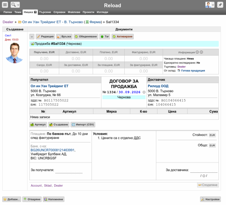Open the Готова продукция warehouse link
This screenshot has height=205, width=226.
[193, 71]
